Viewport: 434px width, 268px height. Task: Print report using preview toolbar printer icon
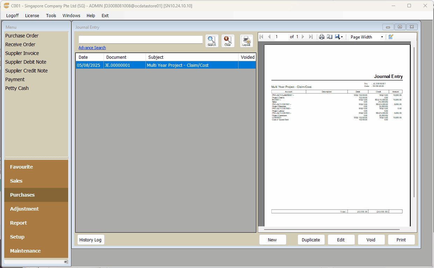322,37
